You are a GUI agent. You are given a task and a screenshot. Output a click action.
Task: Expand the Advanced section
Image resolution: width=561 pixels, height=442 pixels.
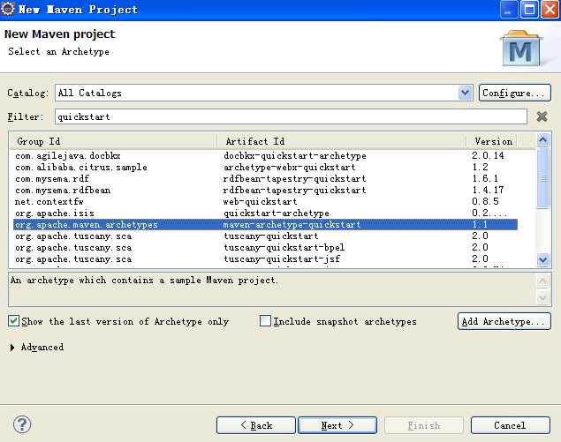coord(12,348)
